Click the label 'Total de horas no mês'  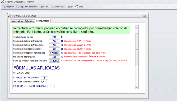[x=23, y=37]
